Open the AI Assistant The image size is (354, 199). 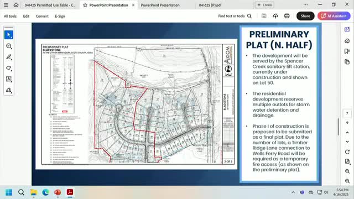tap(334, 16)
